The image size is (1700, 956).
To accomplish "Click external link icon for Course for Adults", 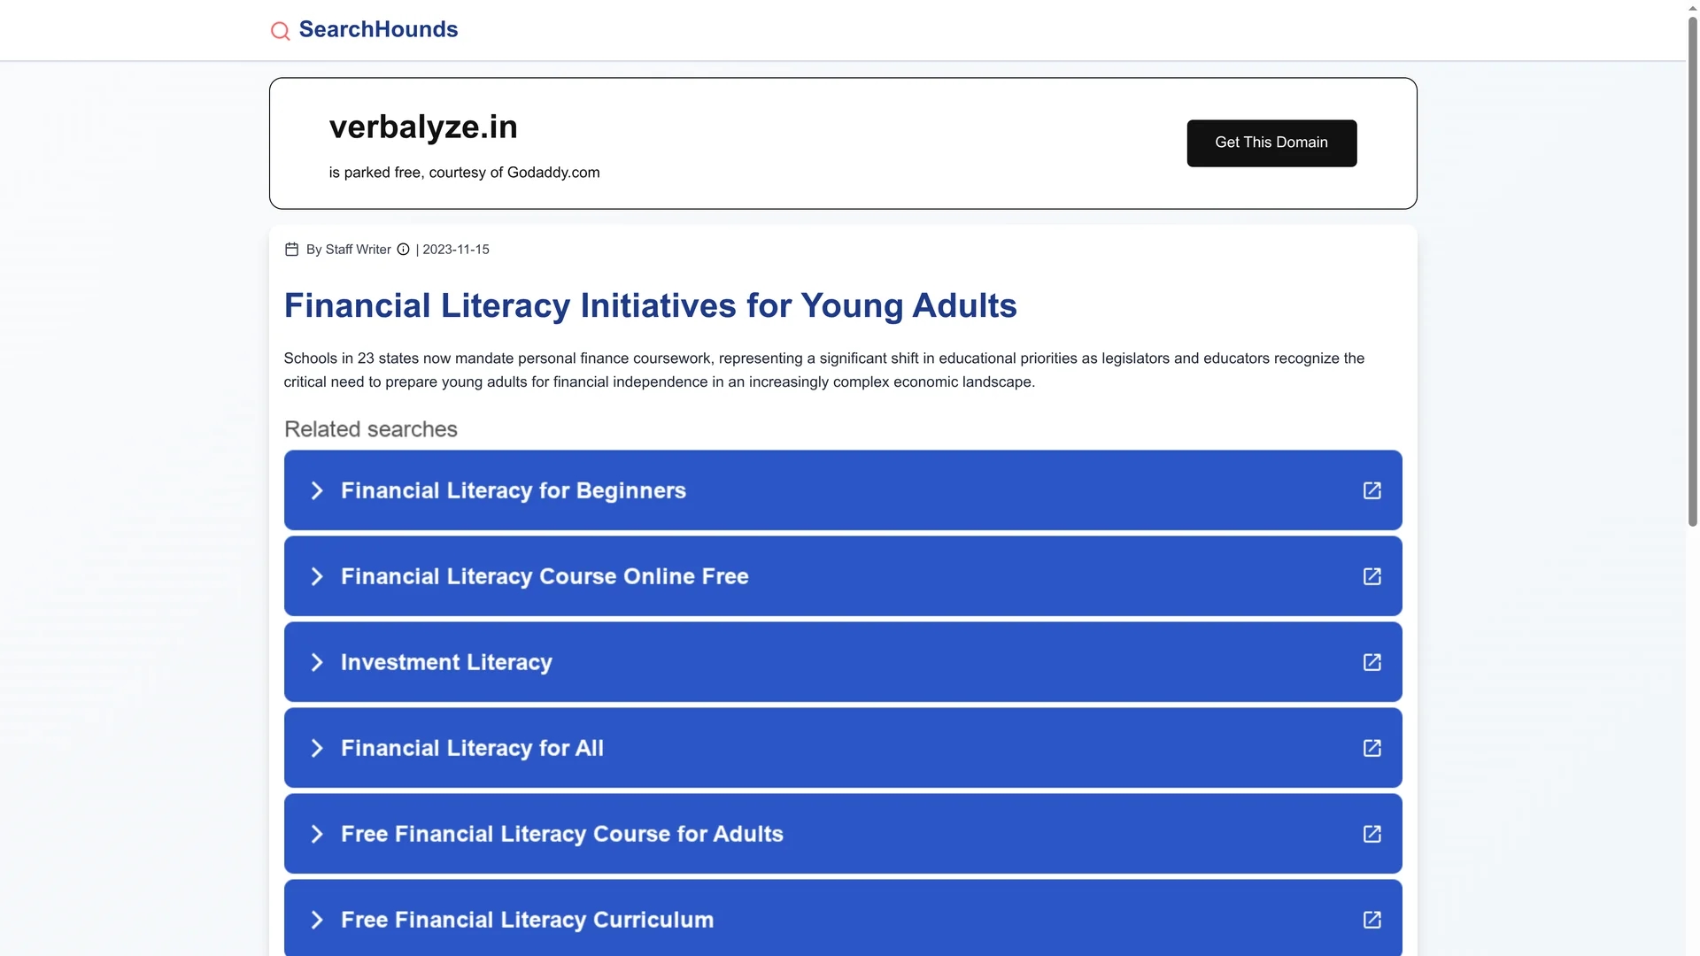I will click(x=1372, y=834).
